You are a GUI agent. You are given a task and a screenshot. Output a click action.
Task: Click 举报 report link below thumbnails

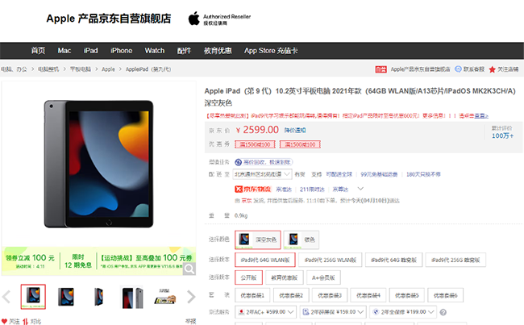click(x=190, y=321)
